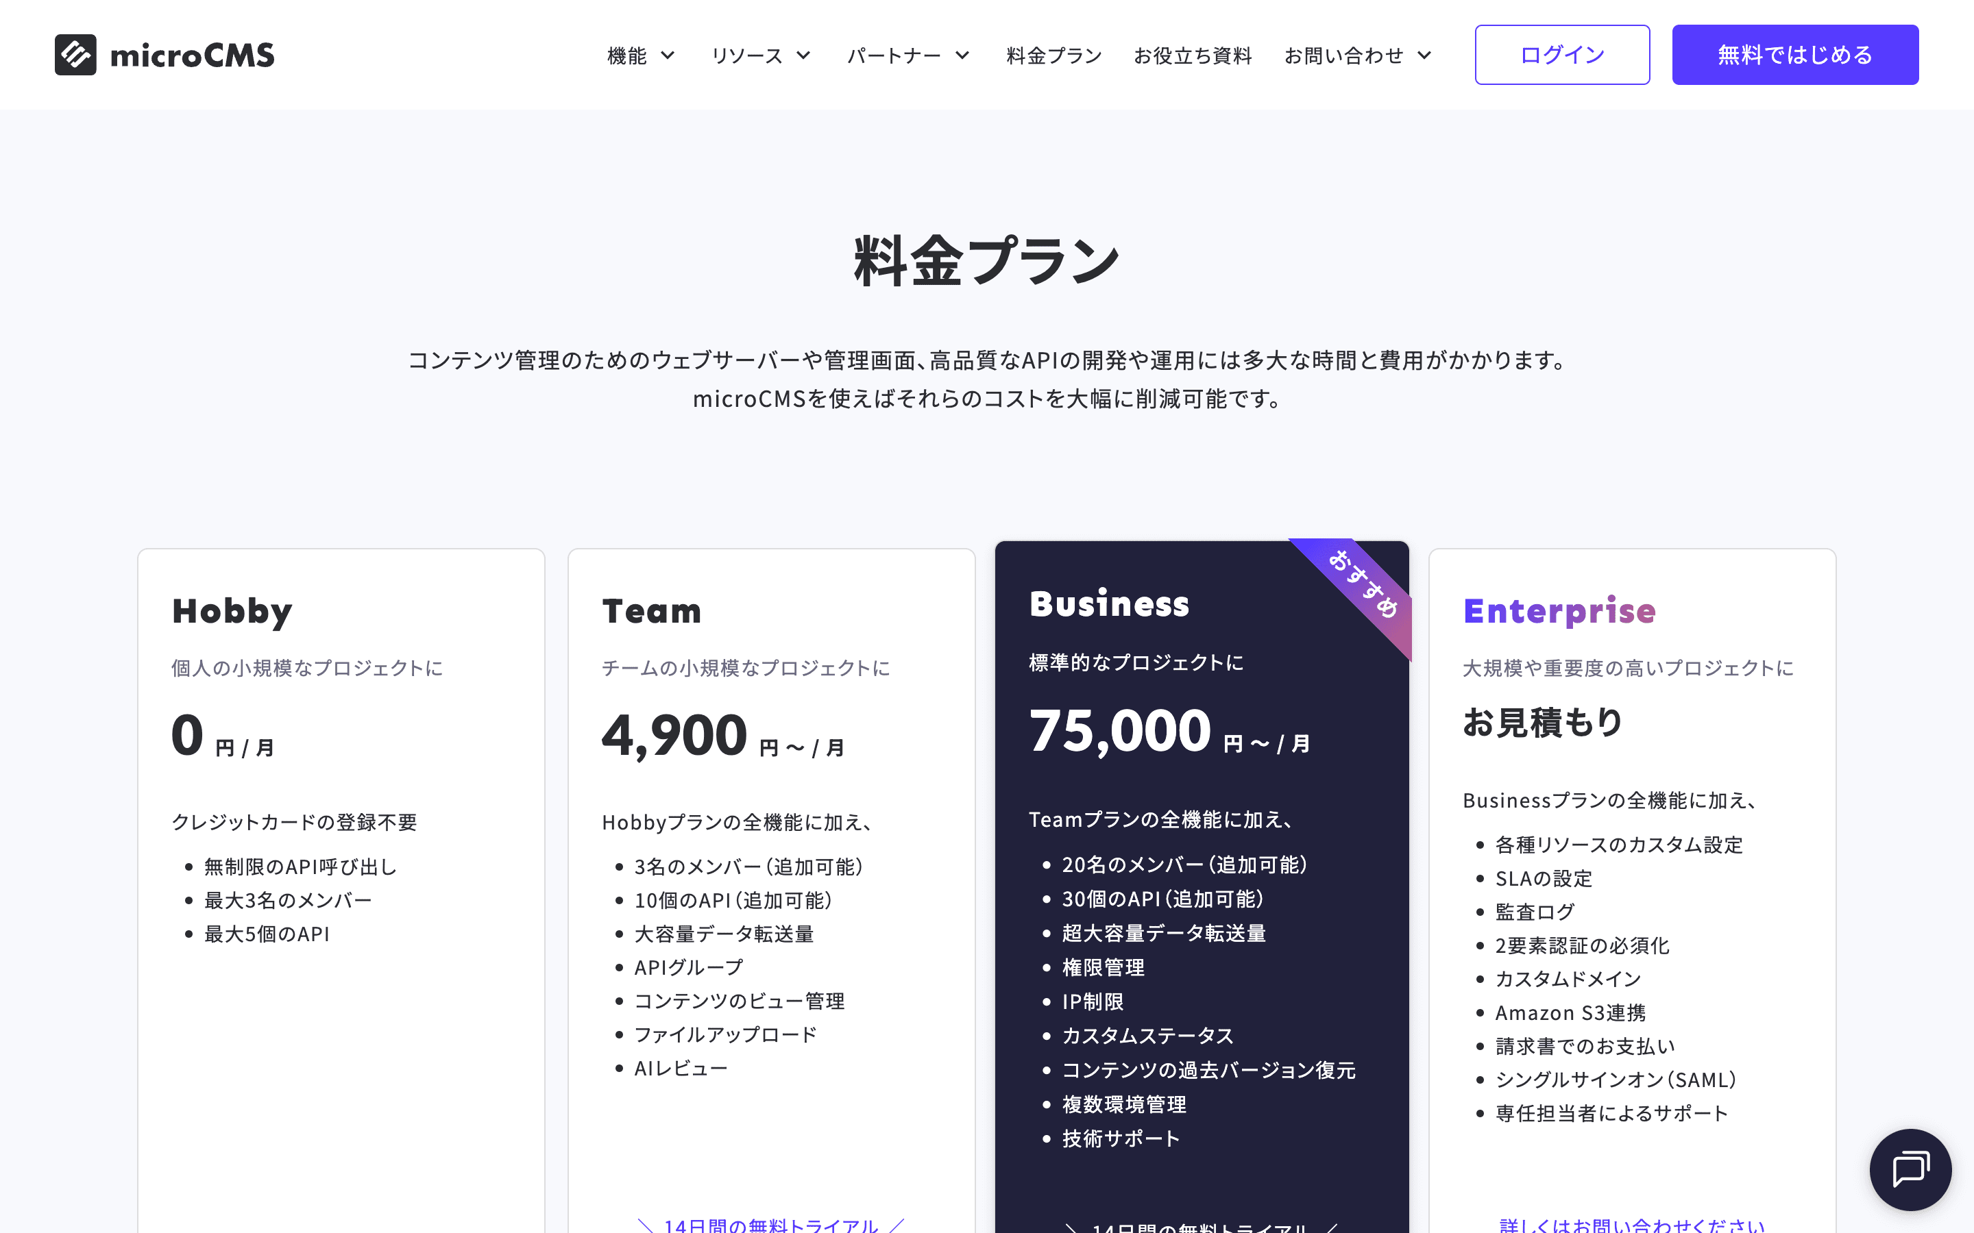Go to 料金プラン in the navigation
Screen dimensions: 1974x1233
tap(1054, 55)
